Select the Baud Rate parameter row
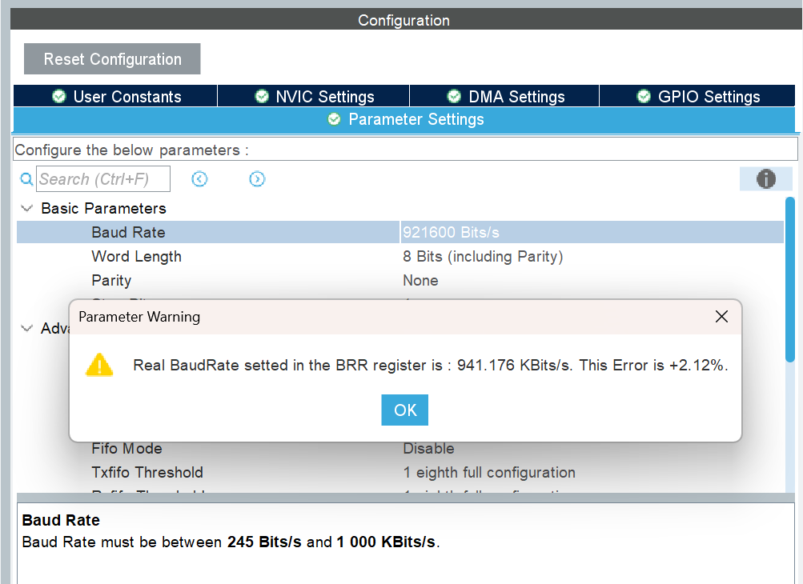 click(240, 232)
